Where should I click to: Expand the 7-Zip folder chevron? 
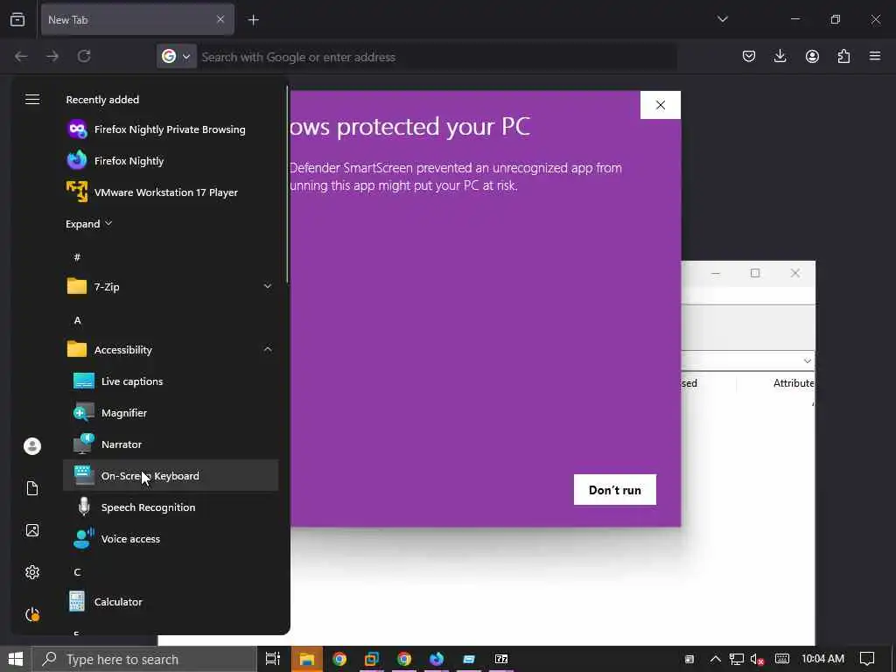click(x=268, y=286)
